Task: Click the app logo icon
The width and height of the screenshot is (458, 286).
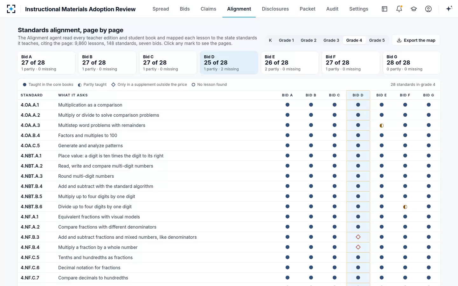Action: pyautogui.click(x=11, y=9)
